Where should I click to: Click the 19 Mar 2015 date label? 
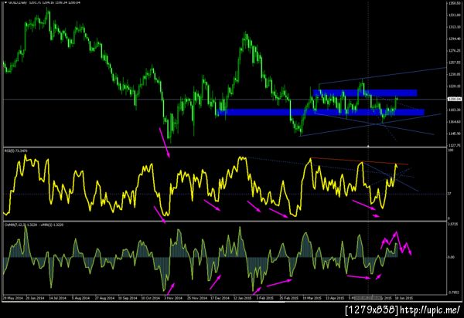pos(312,298)
